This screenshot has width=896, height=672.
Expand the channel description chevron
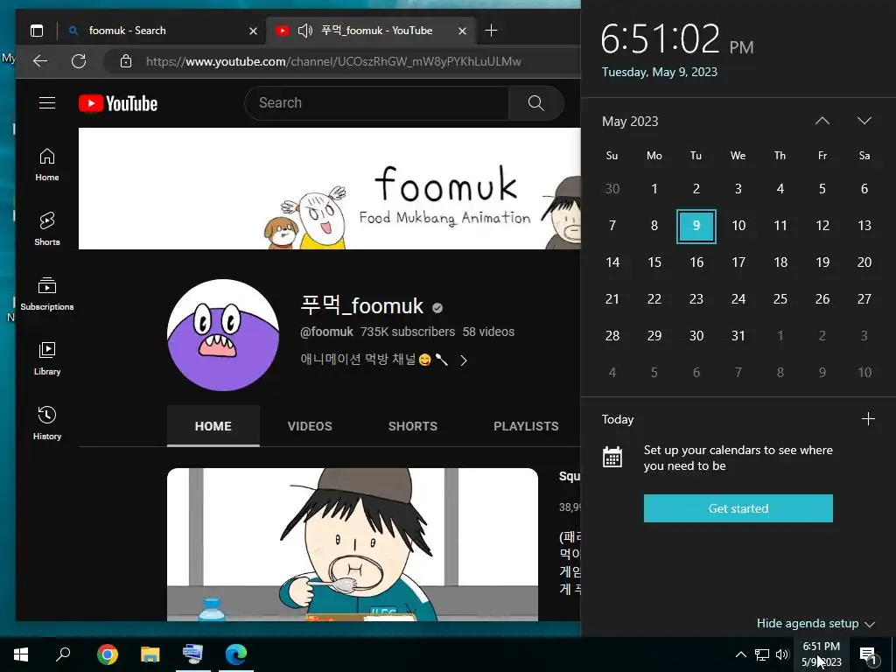click(464, 360)
